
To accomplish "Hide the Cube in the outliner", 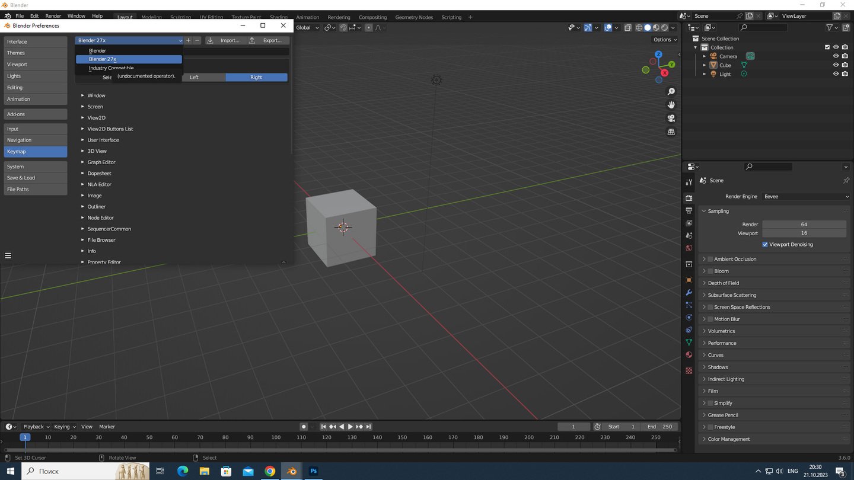I will point(836,65).
